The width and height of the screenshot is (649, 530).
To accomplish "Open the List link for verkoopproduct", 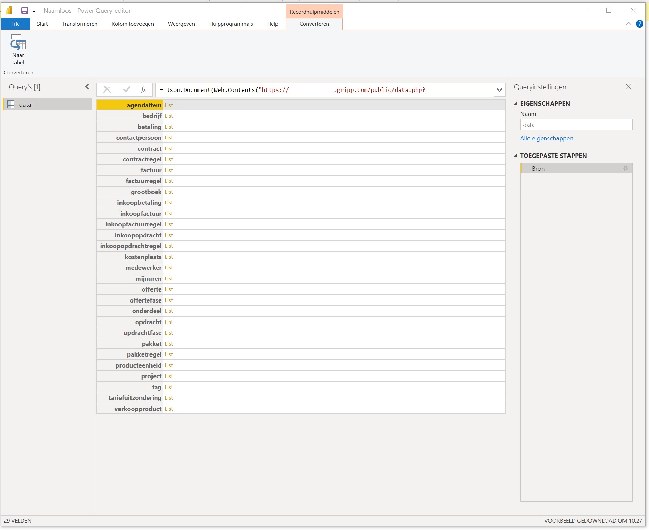I will (x=169, y=409).
